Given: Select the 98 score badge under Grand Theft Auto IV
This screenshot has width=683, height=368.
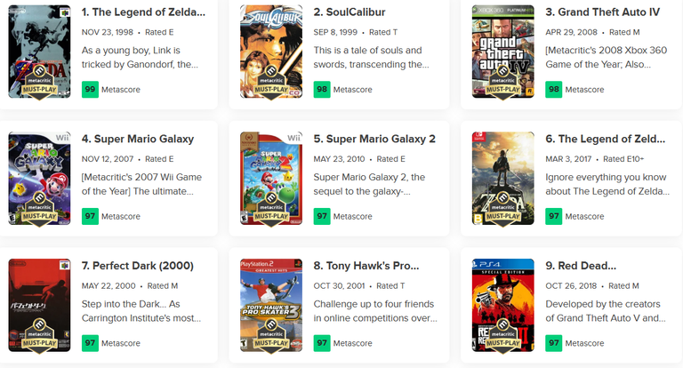Looking at the screenshot, I should pyautogui.click(x=554, y=89).
